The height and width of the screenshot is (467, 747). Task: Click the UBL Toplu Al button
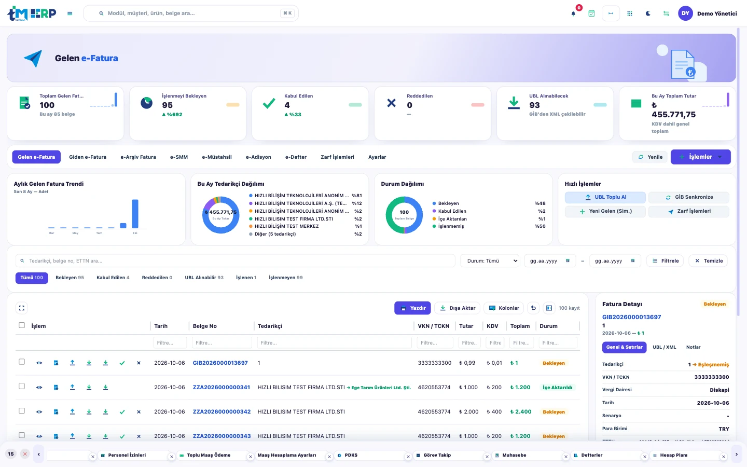click(605, 197)
